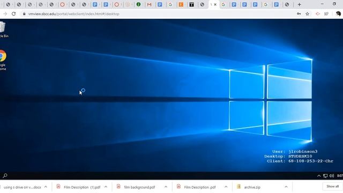The height and width of the screenshot is (193, 343).
Task: Click the volume speaker tray icon
Action: 332,176
